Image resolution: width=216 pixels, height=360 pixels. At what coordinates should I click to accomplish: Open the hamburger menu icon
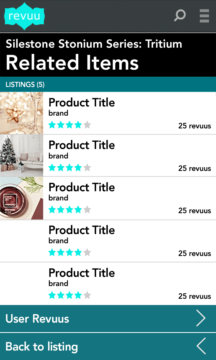click(x=204, y=16)
